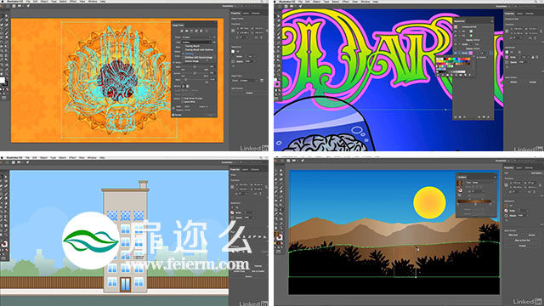Choose Outlines with Source Image in the View list
544x306 pixels.
coord(199,57)
